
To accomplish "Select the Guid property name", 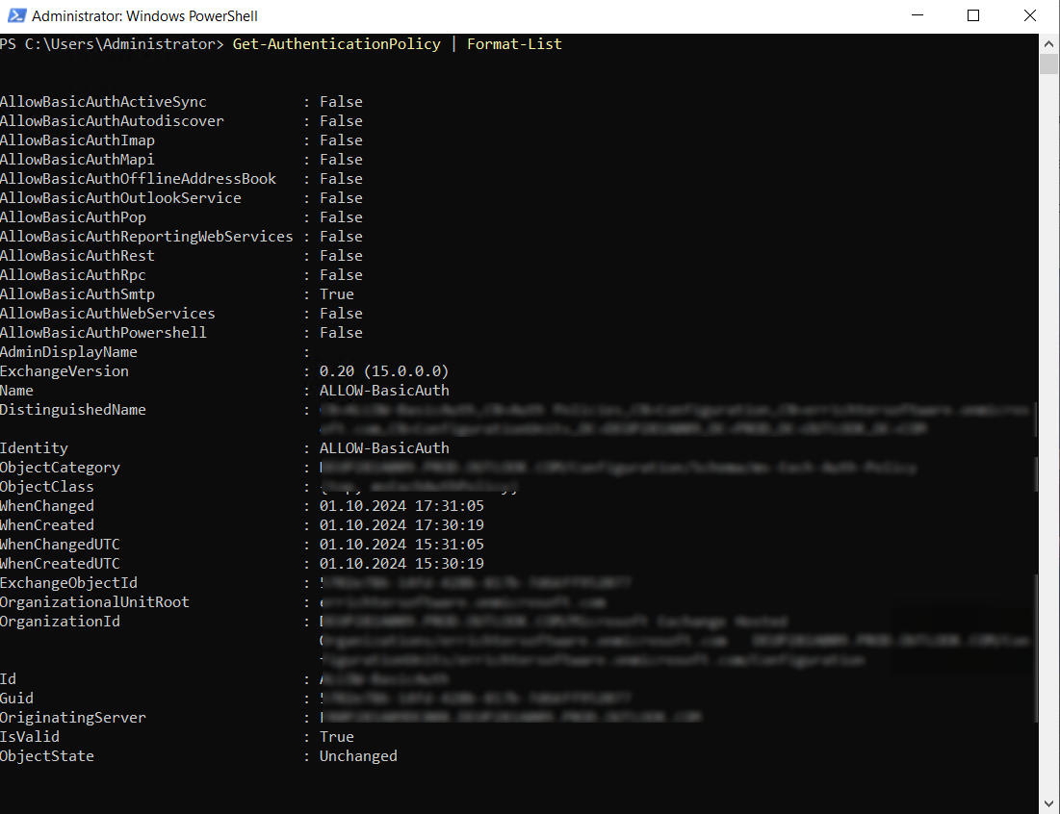I will (17, 699).
